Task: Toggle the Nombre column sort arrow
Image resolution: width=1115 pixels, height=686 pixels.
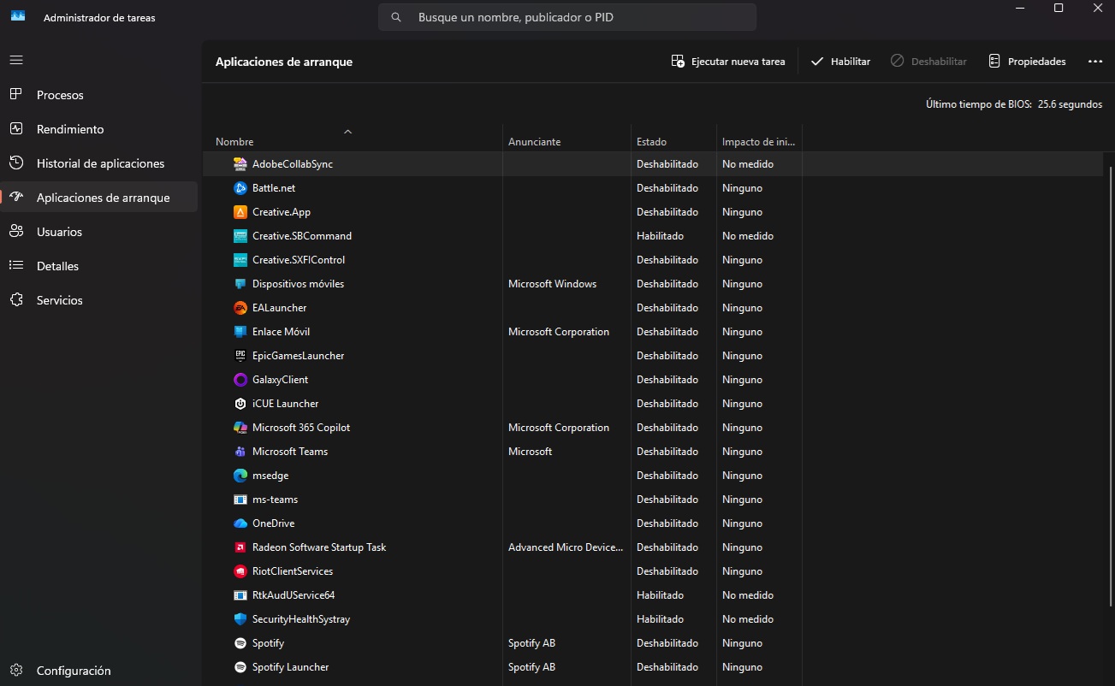Action: coord(347,132)
